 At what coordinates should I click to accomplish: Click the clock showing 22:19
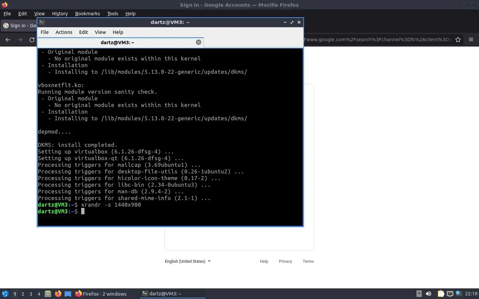click(471, 294)
